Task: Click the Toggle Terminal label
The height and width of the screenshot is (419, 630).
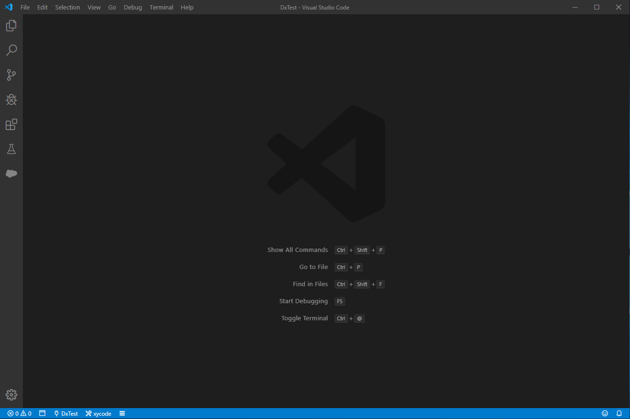Action: click(x=305, y=318)
